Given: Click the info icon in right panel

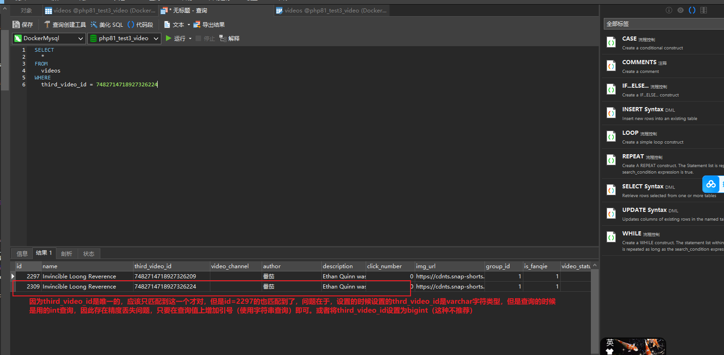Looking at the screenshot, I should pyautogui.click(x=669, y=10).
